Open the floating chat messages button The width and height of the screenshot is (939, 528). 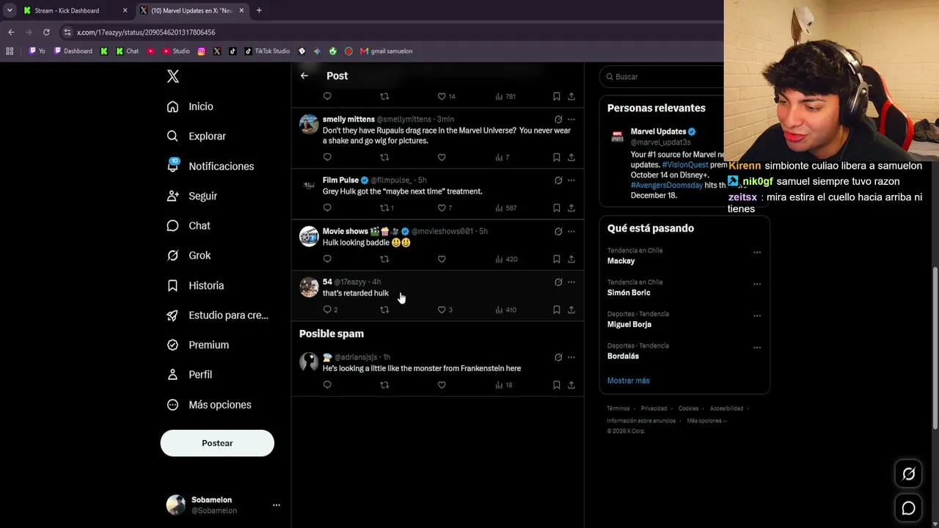[x=908, y=508]
